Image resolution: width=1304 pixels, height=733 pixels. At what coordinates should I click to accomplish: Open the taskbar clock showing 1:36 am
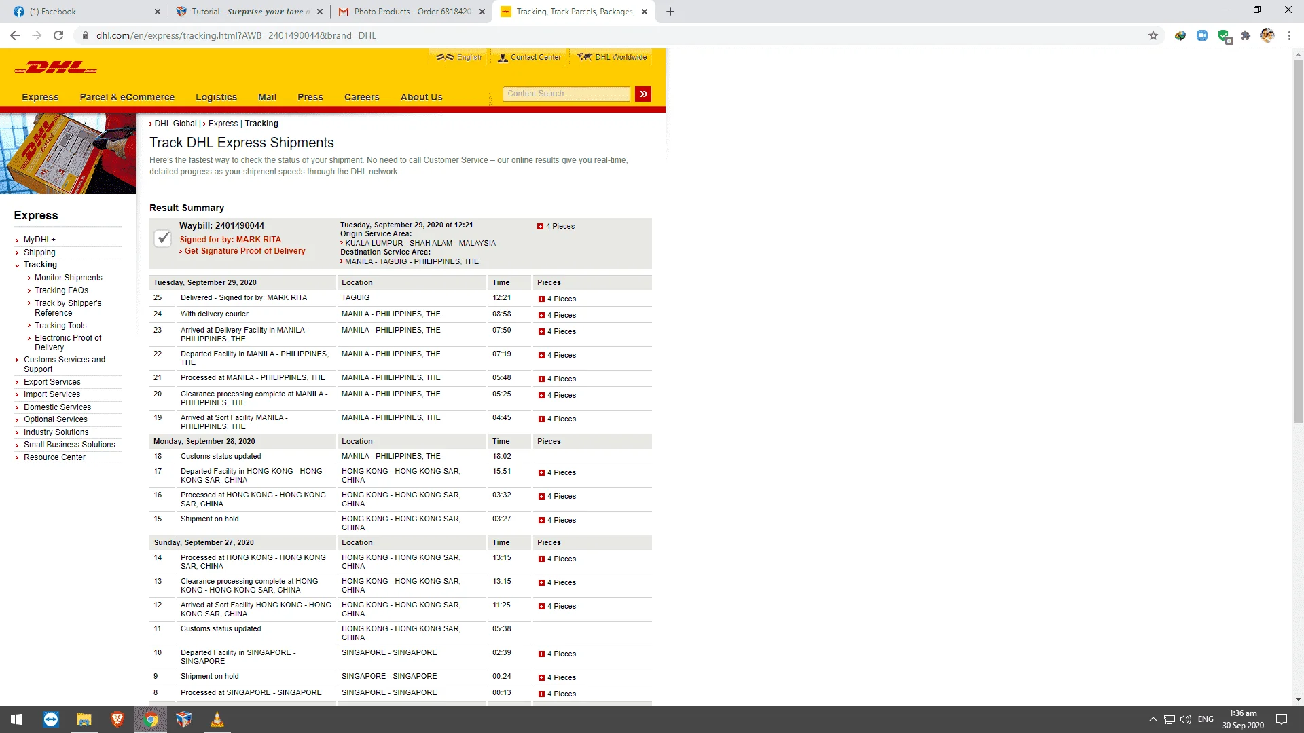pos(1243,719)
